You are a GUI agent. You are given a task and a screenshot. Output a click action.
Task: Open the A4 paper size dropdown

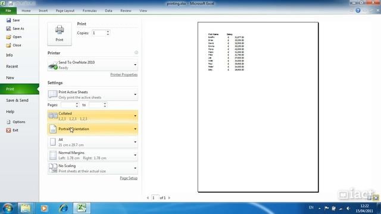pos(93,142)
